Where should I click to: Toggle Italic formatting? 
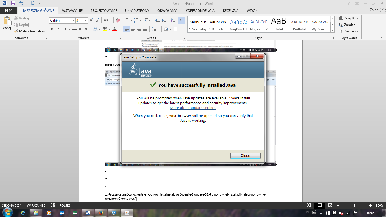click(x=58, y=29)
